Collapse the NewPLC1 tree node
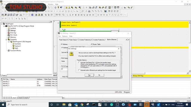Screen dimensions: 191x107 tap(4, 26)
